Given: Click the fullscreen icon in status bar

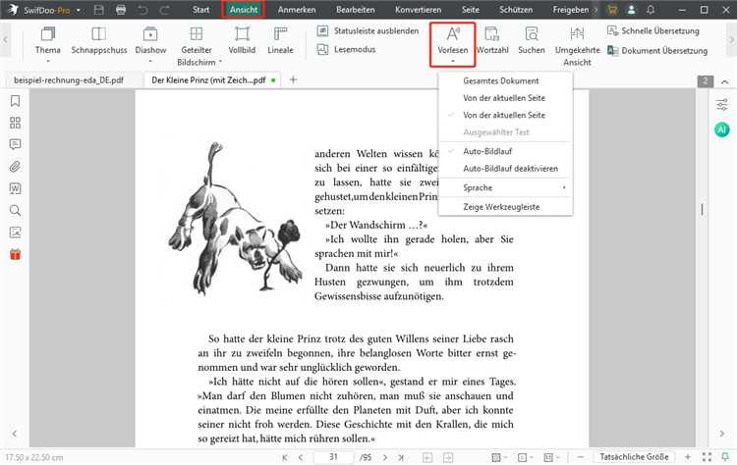Looking at the screenshot, I should point(707,456).
